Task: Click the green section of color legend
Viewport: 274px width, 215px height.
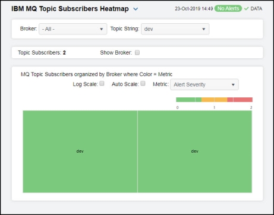Action: coord(188,100)
